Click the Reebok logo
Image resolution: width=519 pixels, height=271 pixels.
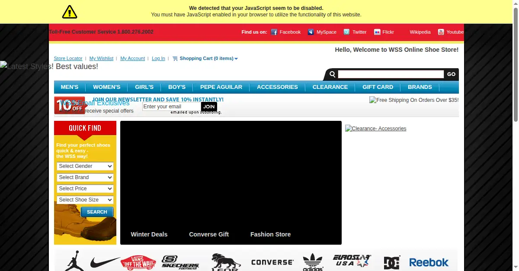(x=429, y=262)
